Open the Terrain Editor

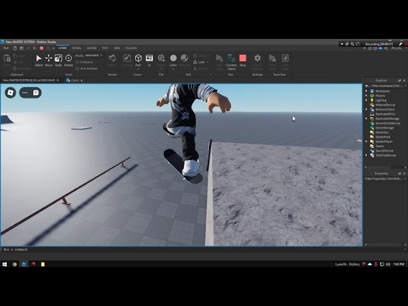[x=112, y=61]
